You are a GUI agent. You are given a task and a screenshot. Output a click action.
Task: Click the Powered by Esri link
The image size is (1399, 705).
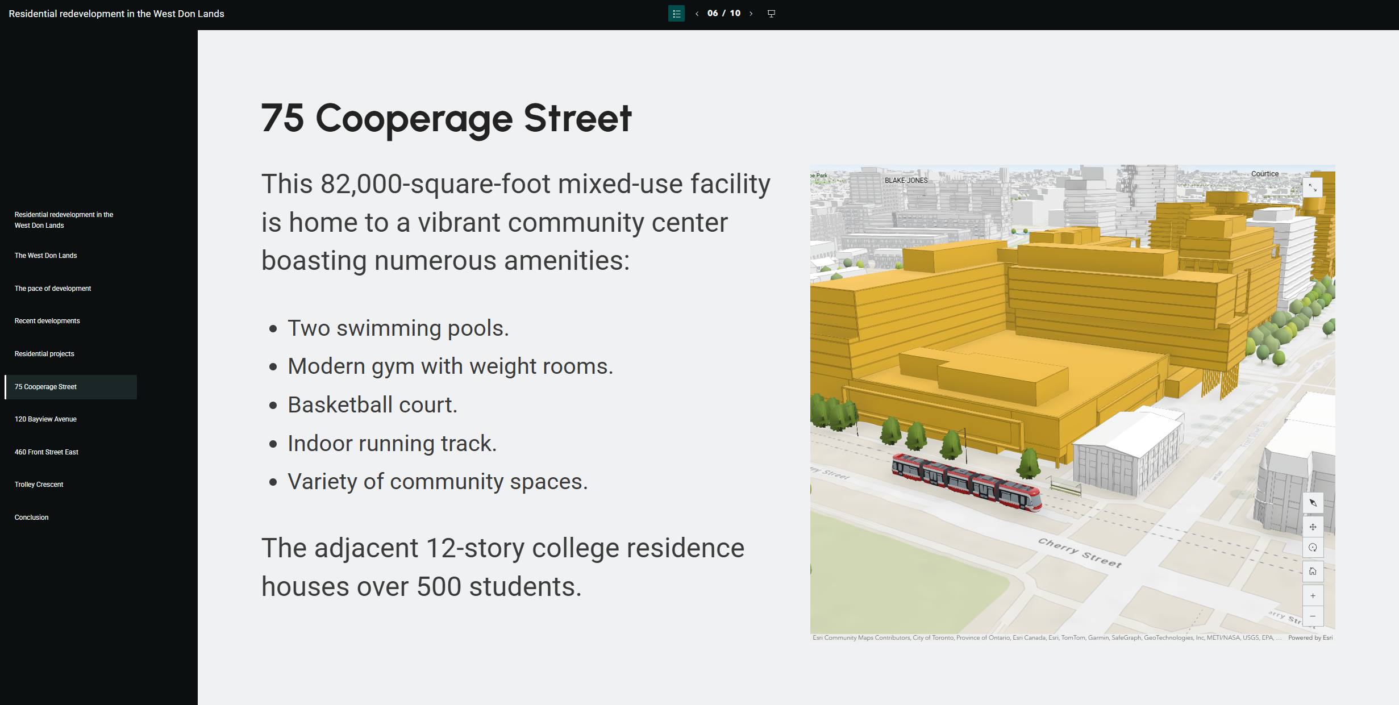pyautogui.click(x=1310, y=638)
